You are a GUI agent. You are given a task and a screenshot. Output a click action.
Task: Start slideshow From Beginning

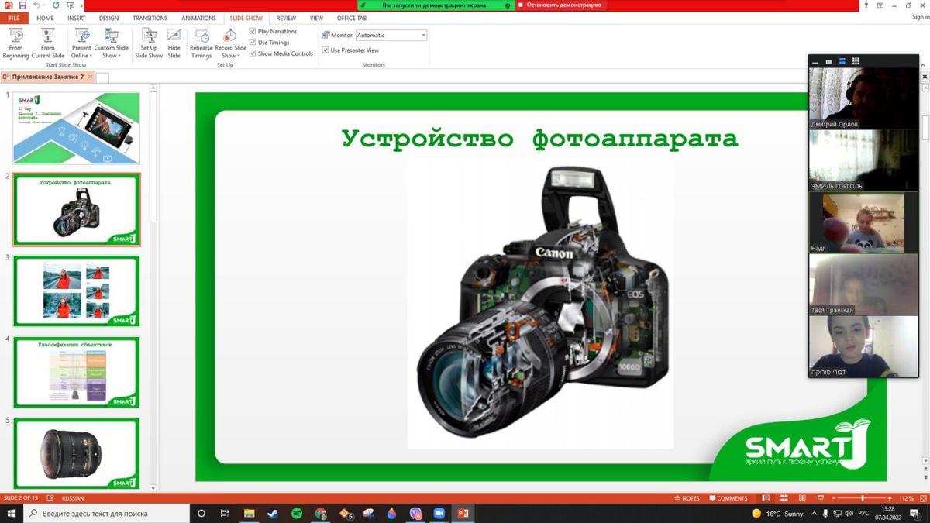[15, 43]
